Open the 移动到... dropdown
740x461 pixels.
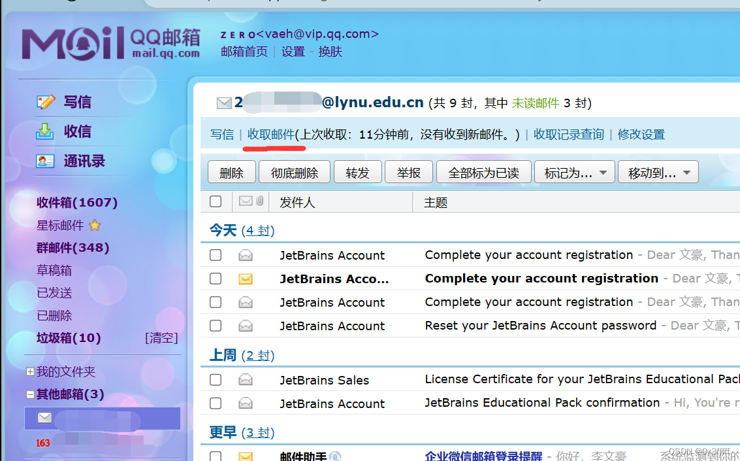(658, 173)
